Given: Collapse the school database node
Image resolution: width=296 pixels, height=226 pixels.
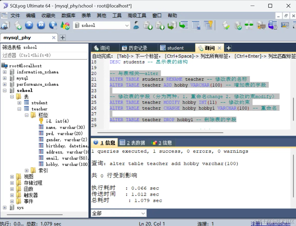Looking at the screenshot, I should coord(5,91).
